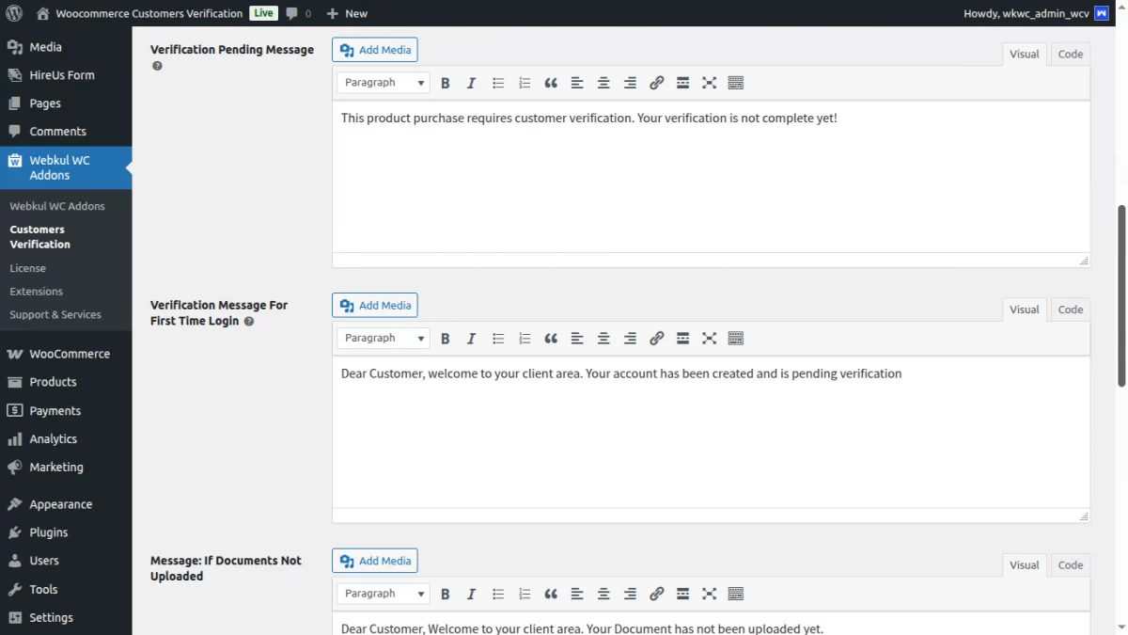Viewport: 1128px width, 635px height.
Task: Switch First Time Login editor to Code tab
Action: tap(1071, 310)
